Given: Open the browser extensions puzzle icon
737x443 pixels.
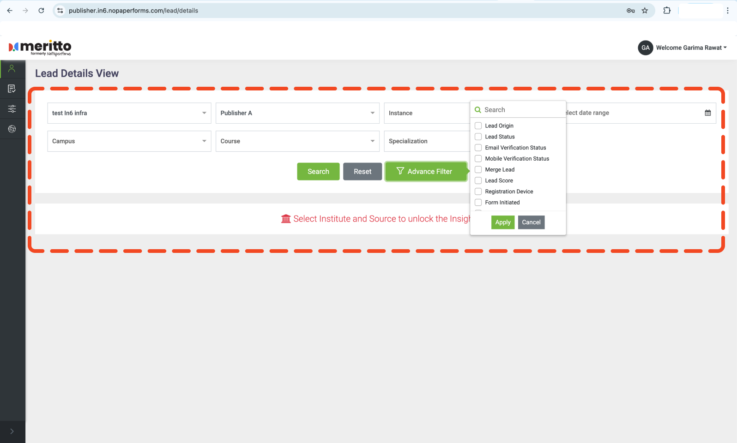Looking at the screenshot, I should coord(667,11).
